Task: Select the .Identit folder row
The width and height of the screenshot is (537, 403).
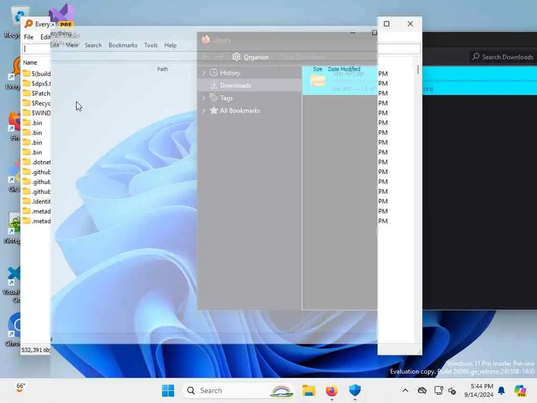Action: point(36,201)
